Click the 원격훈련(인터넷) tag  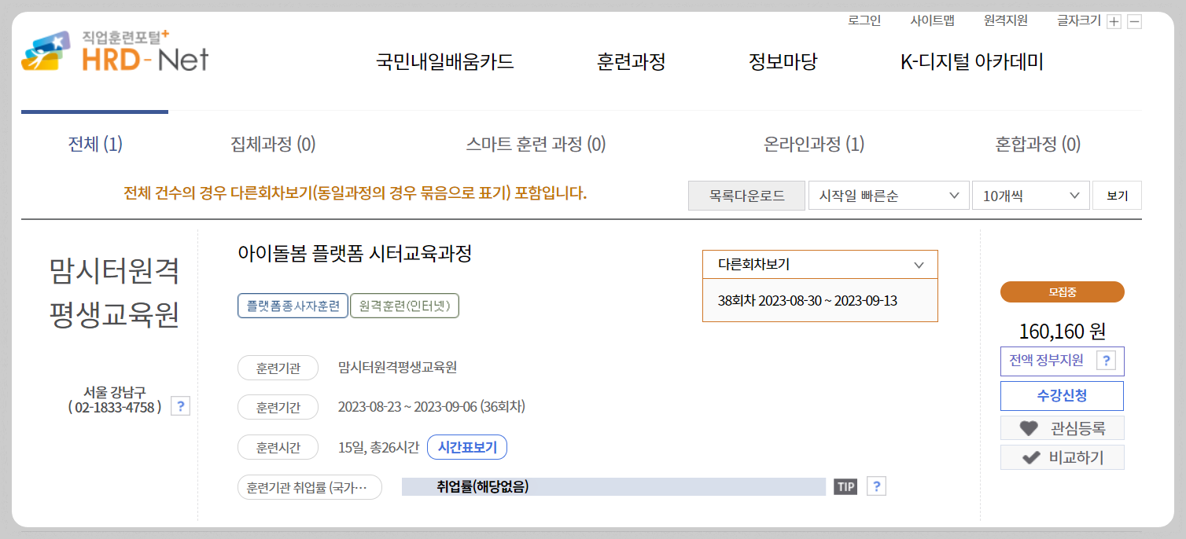404,306
